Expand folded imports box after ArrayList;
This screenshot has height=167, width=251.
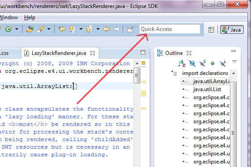(x=75, y=87)
